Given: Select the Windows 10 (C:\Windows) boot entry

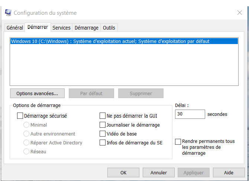Looking at the screenshot, I should pyautogui.click(x=124, y=41).
